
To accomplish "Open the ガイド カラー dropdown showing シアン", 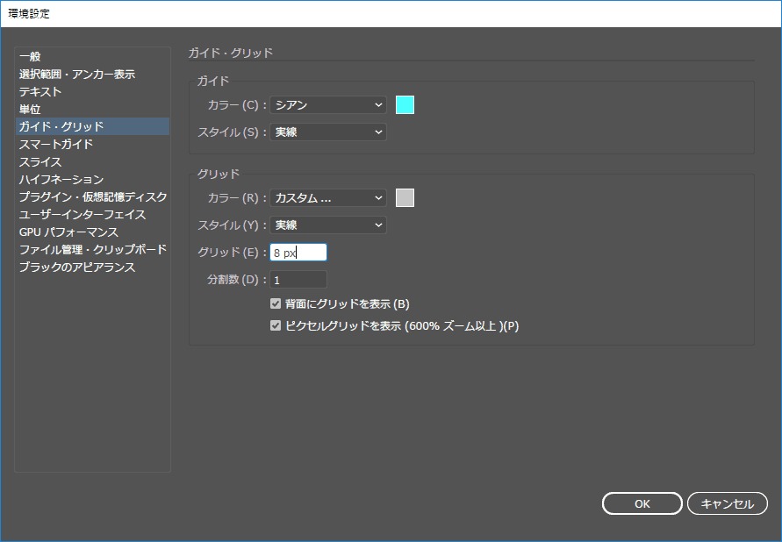I will tap(327, 105).
